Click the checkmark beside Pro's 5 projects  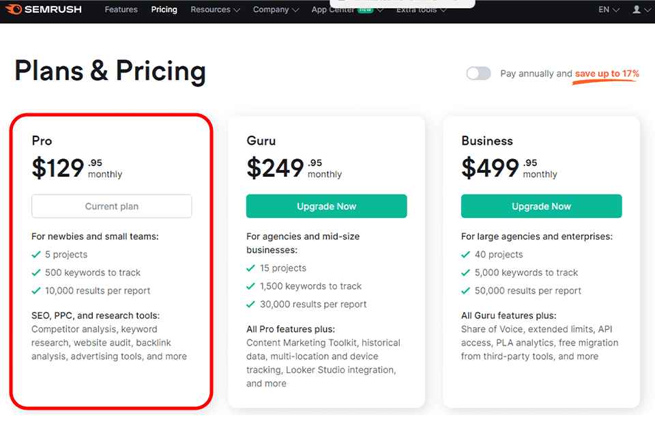37,255
